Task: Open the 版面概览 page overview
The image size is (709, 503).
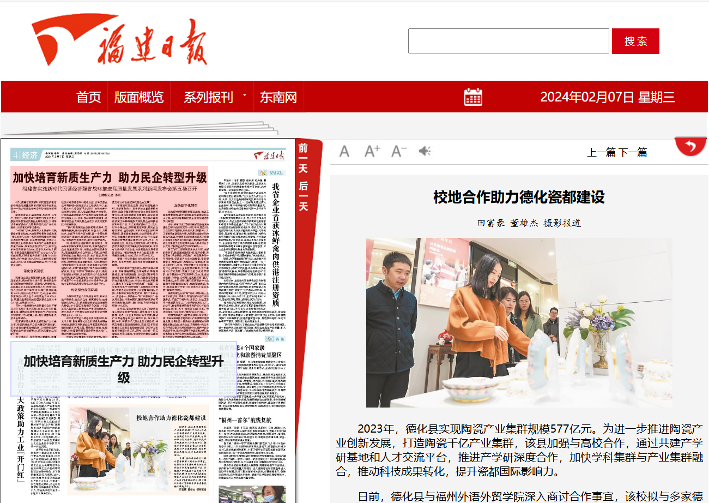Action: 138,98
